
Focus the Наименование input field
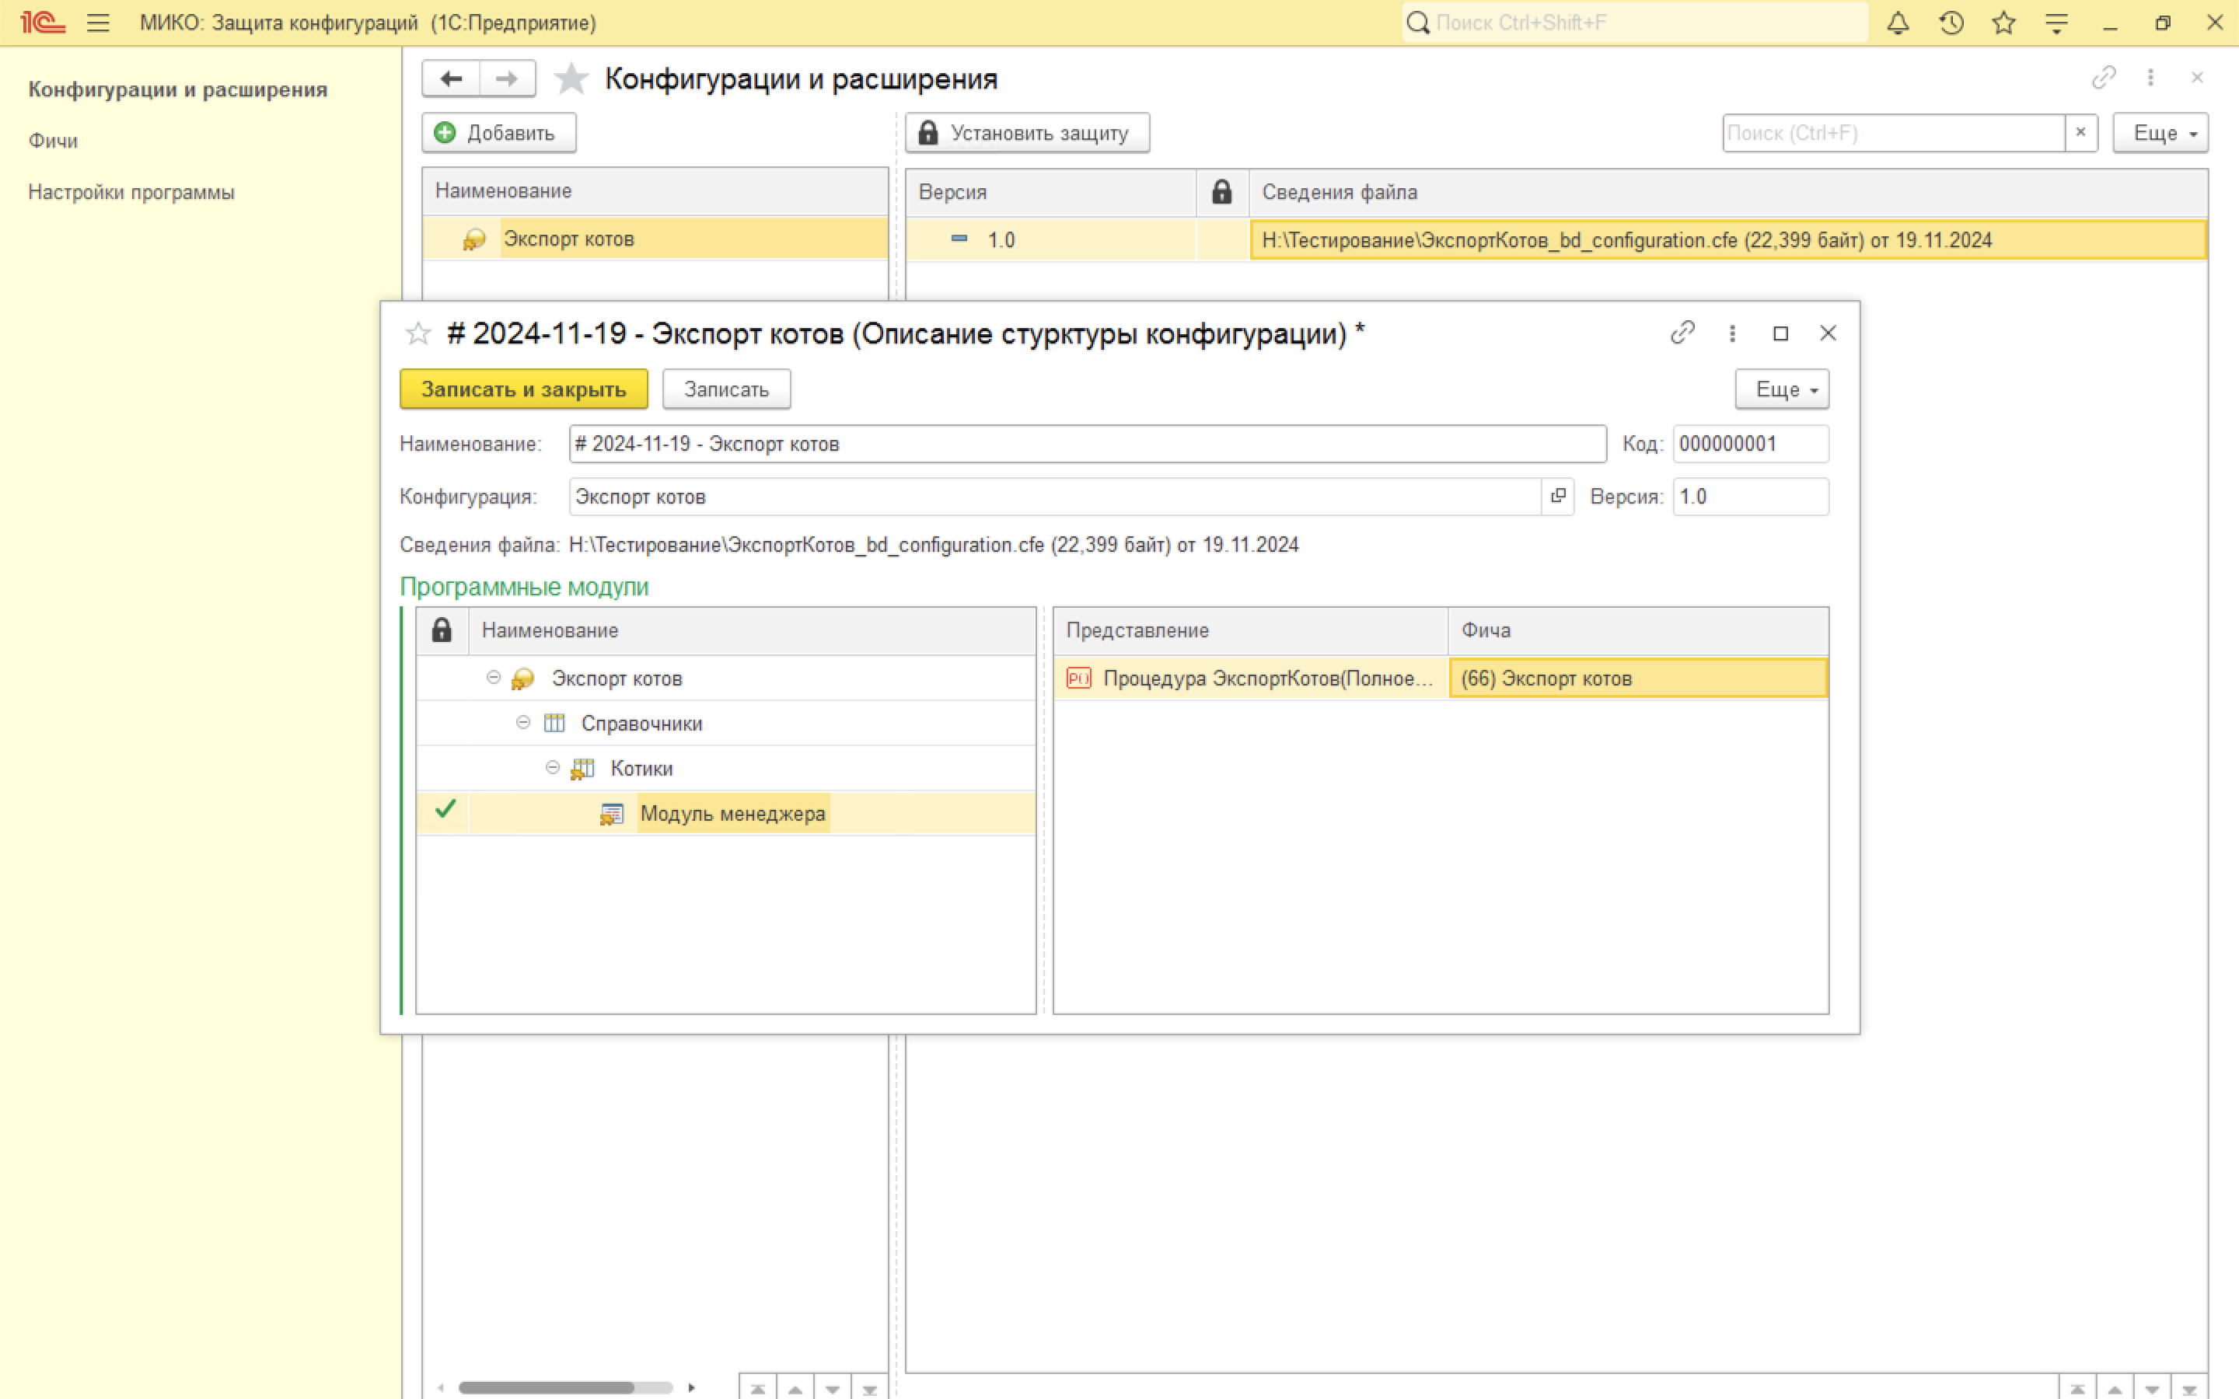[x=1087, y=443]
